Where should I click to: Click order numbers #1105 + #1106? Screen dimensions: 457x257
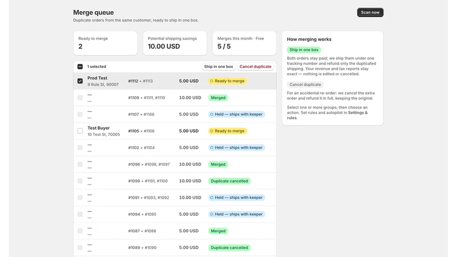[141, 131]
